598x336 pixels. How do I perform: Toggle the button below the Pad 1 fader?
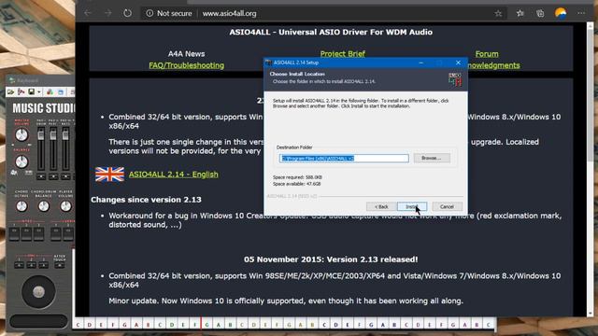(41, 176)
